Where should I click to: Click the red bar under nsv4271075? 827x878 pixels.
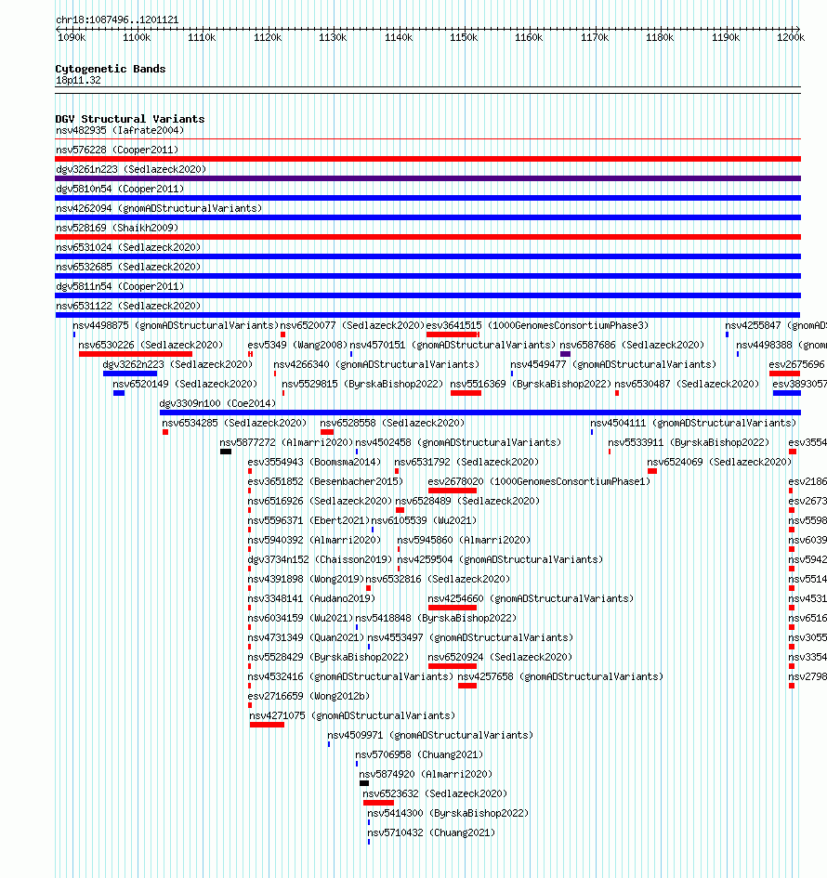click(x=267, y=725)
